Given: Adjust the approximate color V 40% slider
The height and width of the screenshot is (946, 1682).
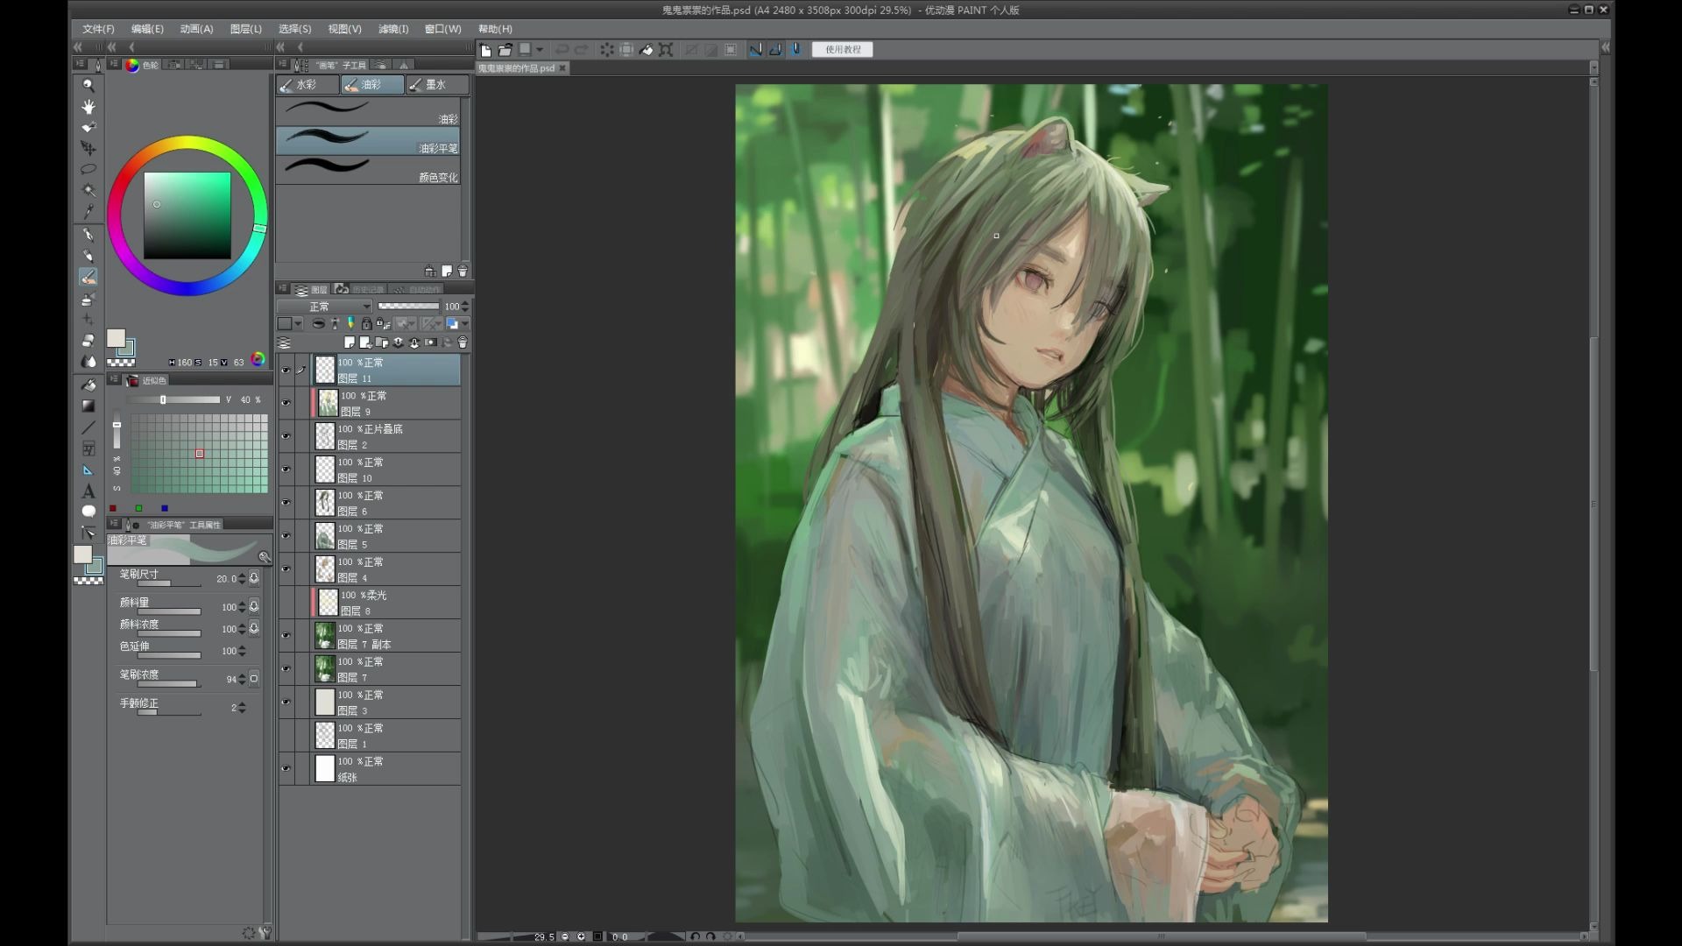Looking at the screenshot, I should click(173, 399).
